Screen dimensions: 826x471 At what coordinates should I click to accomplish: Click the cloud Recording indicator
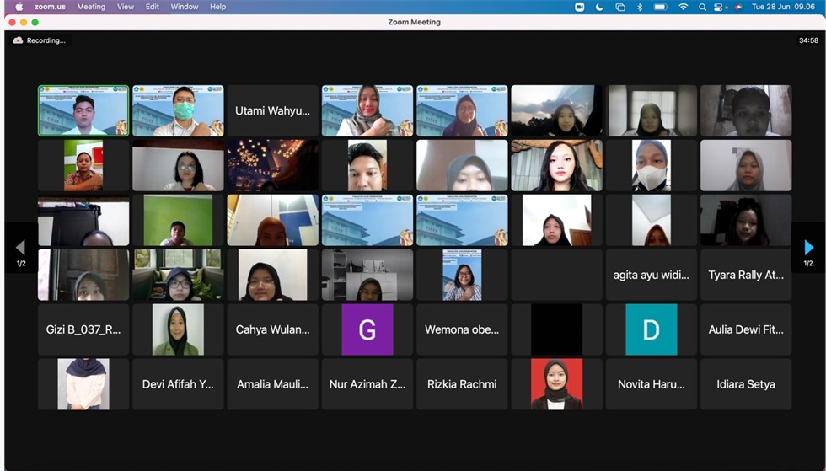pos(39,40)
